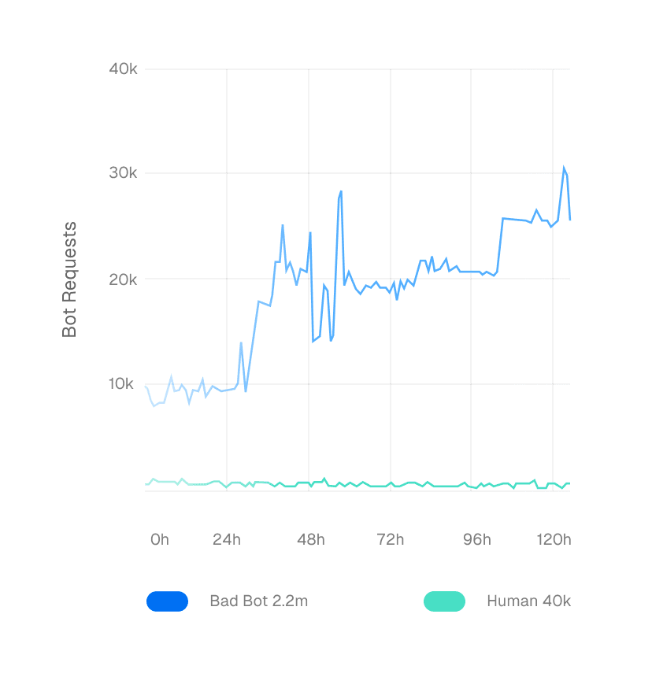Click the left start of the Bad Bot line

coord(146,387)
